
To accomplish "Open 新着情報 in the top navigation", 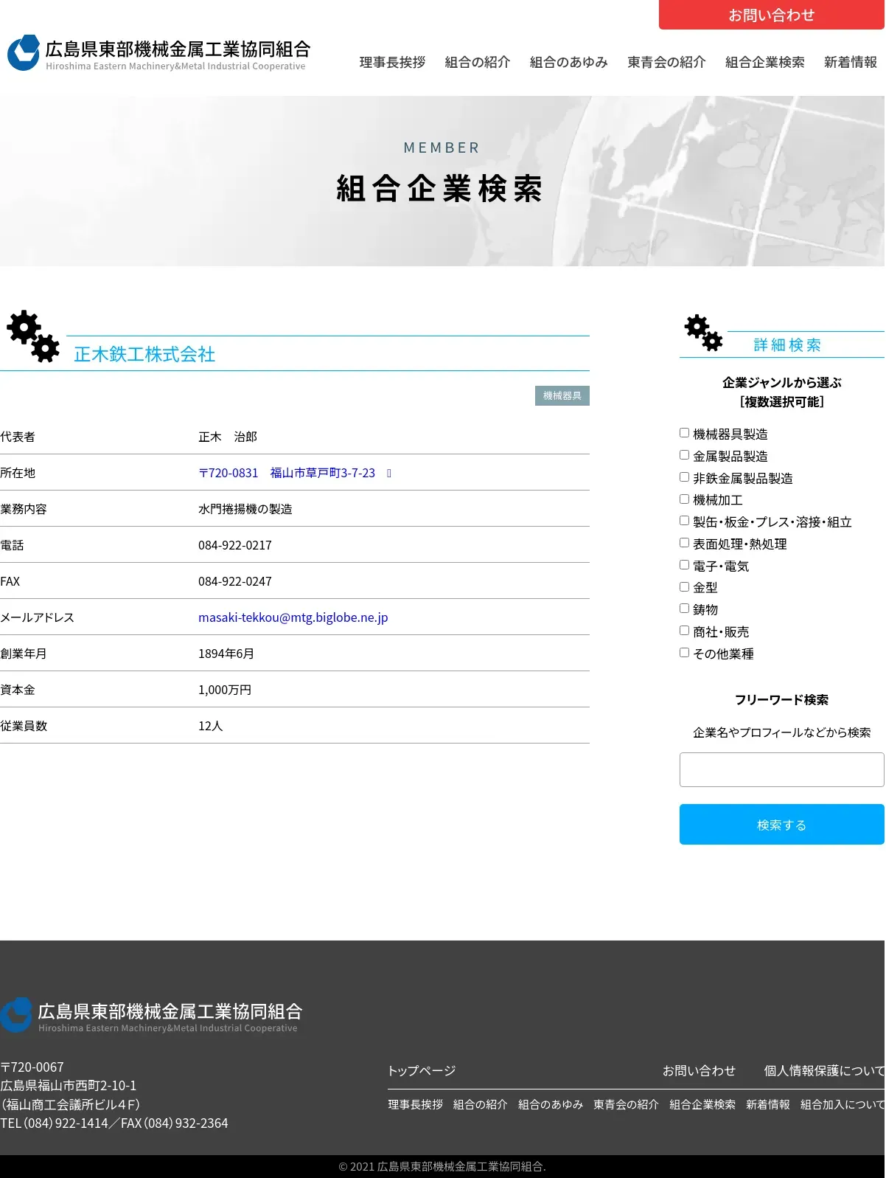I will coord(851,63).
